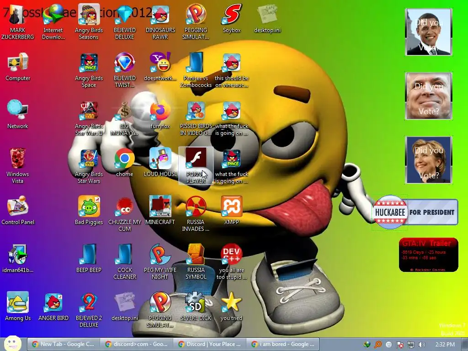This screenshot has width=468, height=351.
Task: Click the GTA:IV Trailer countdown gadget
Action: point(428,255)
